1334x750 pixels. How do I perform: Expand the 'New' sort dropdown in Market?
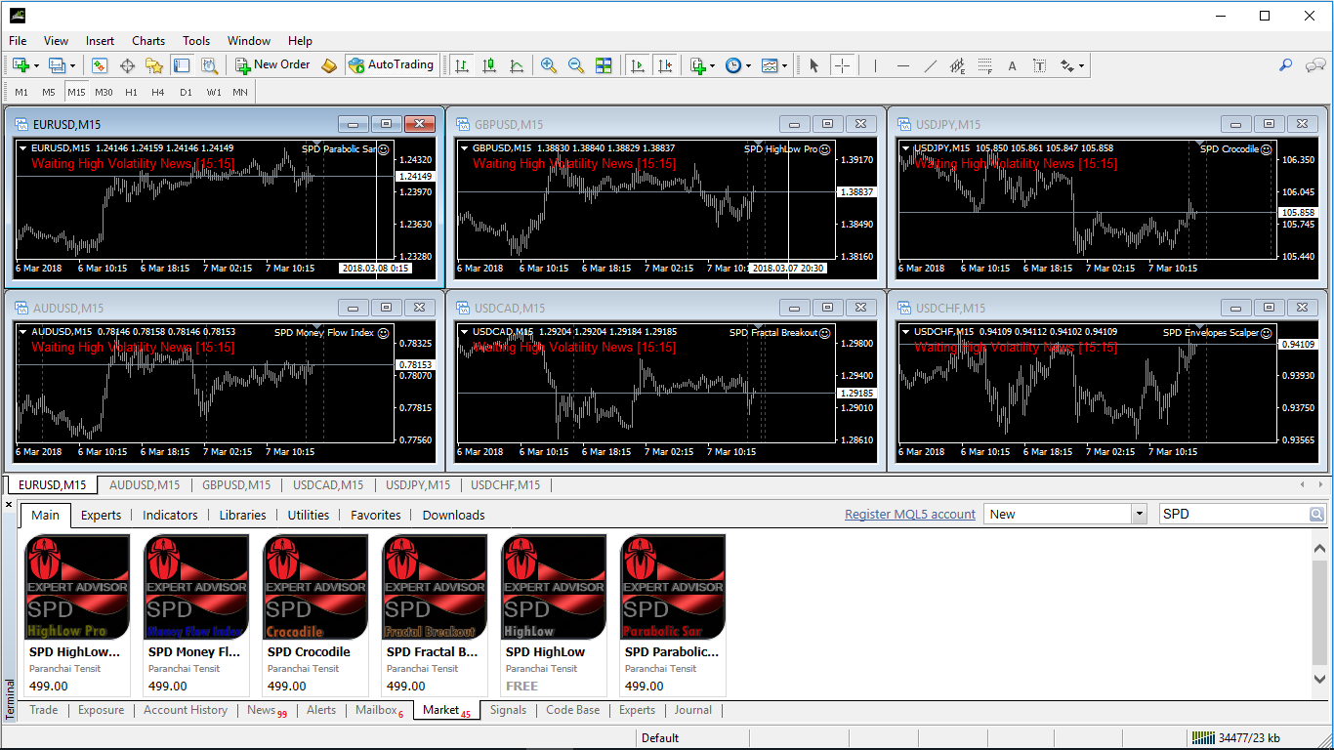pyautogui.click(x=1139, y=514)
